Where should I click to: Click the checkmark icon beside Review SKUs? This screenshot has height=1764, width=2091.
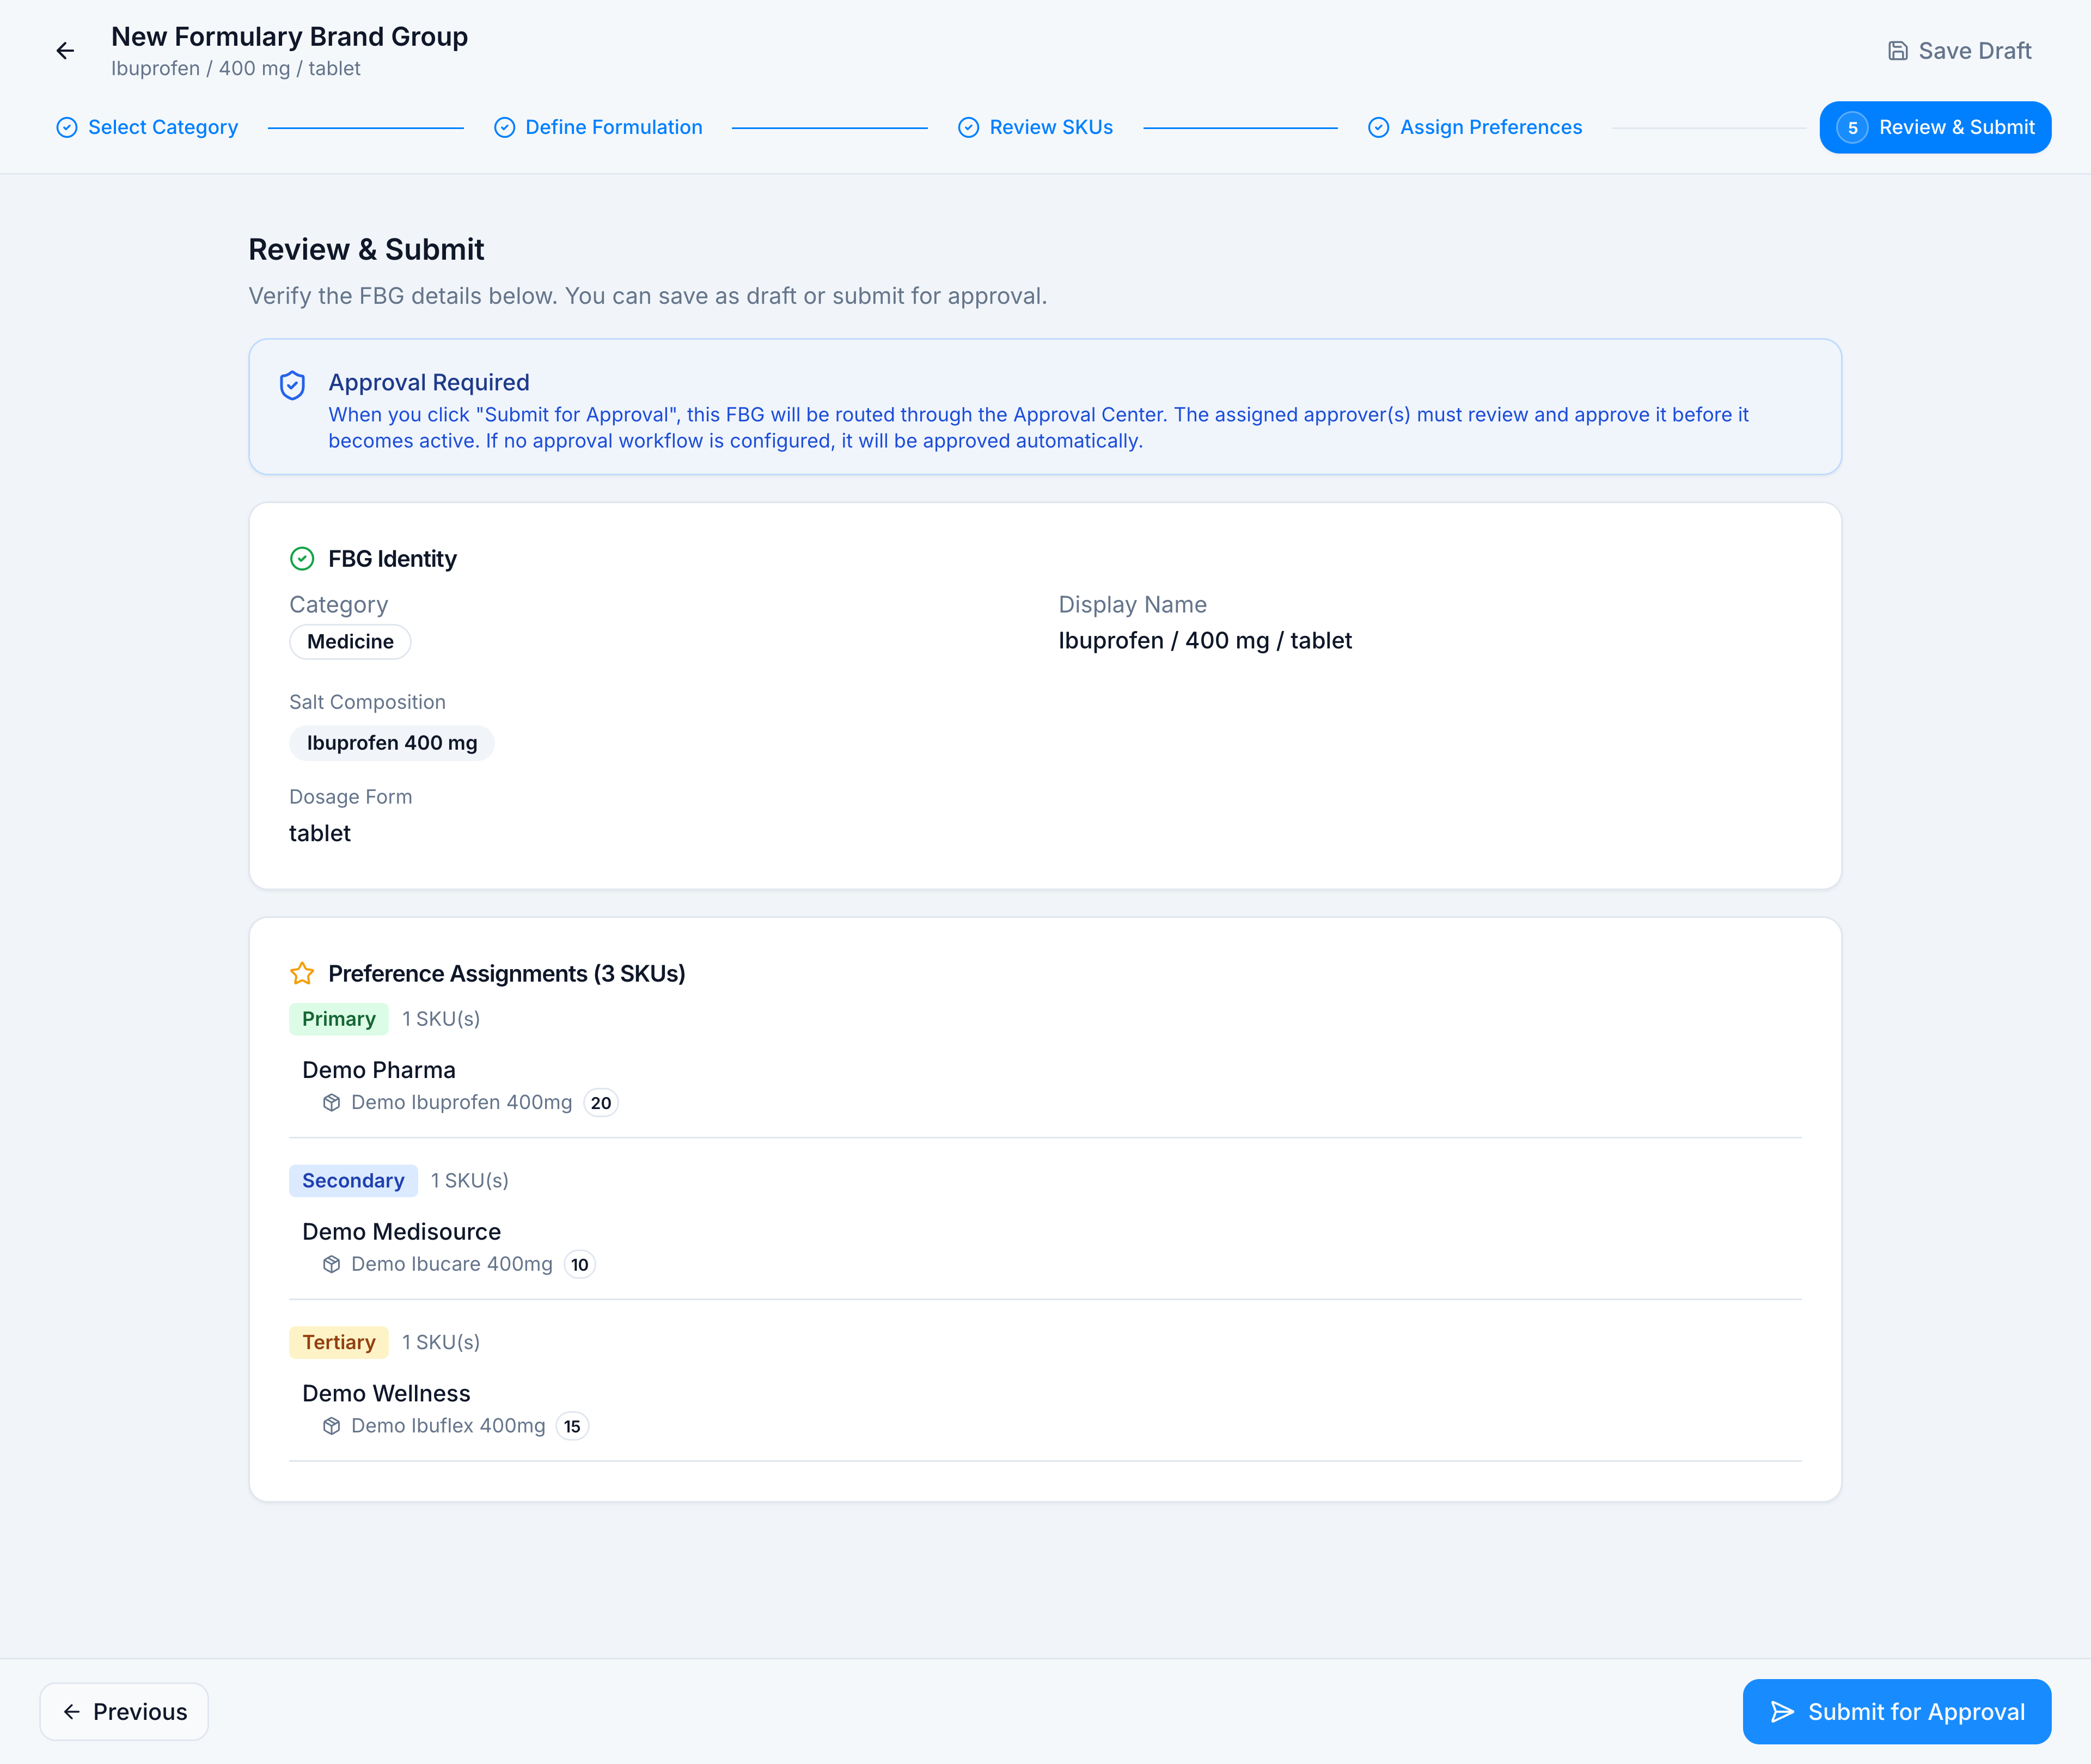coord(968,127)
